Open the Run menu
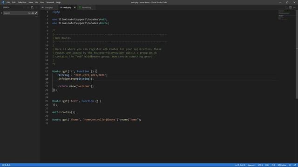The height and width of the screenshot is (167, 298). pos(42,2)
